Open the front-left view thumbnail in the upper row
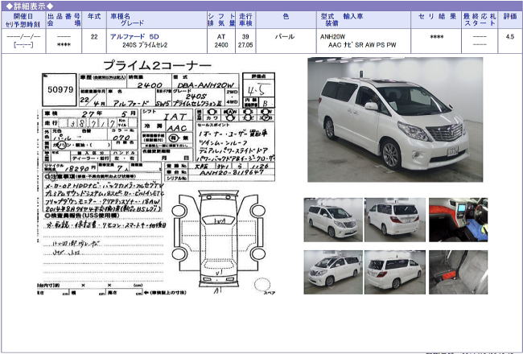Screen dimensions: 523x354 click(333, 220)
